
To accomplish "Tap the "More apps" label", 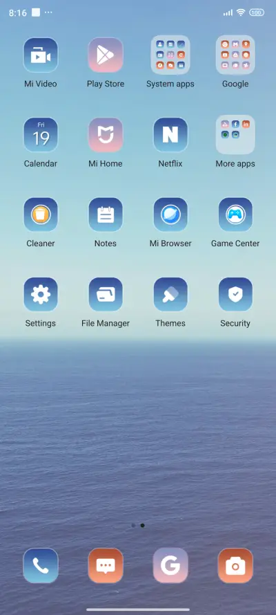I will 235,163.
